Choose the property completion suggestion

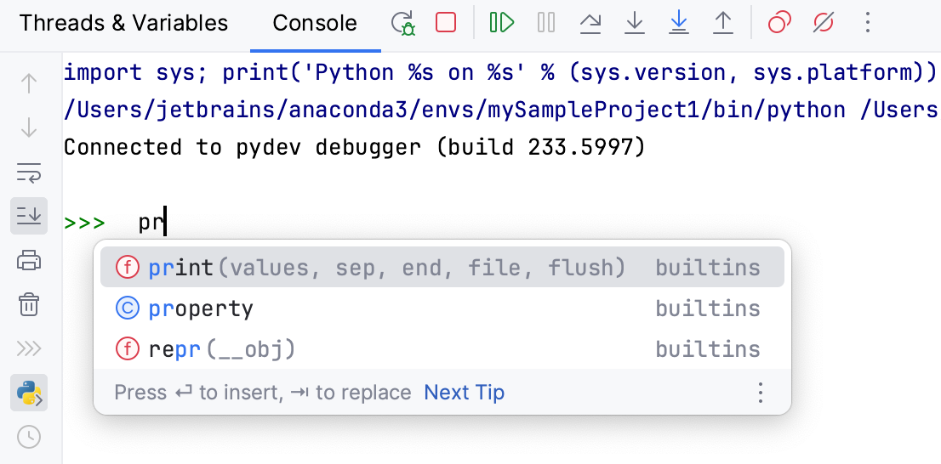click(x=201, y=308)
